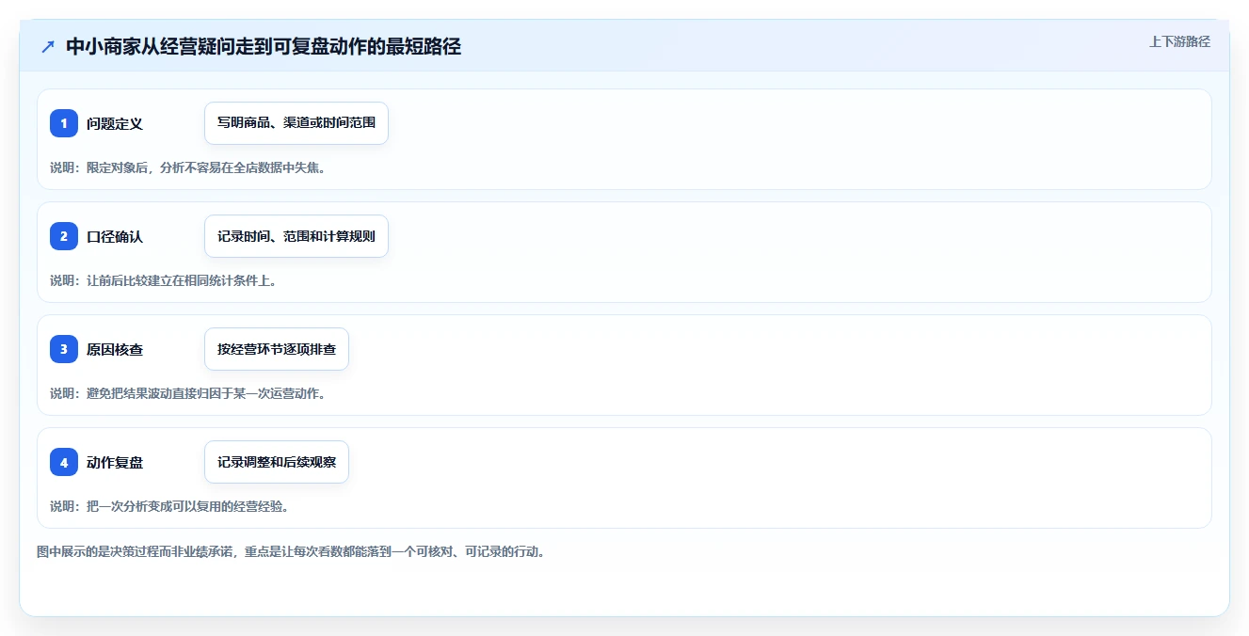Click the 记录时间、范围和计算规则 chip
This screenshot has width=1249, height=636.
[x=296, y=236]
